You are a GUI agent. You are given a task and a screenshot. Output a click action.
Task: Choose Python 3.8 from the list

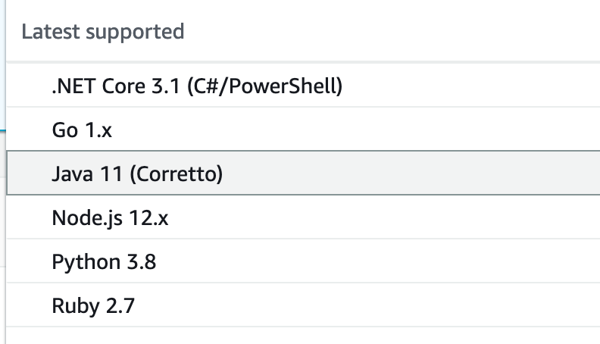pyautogui.click(x=104, y=262)
